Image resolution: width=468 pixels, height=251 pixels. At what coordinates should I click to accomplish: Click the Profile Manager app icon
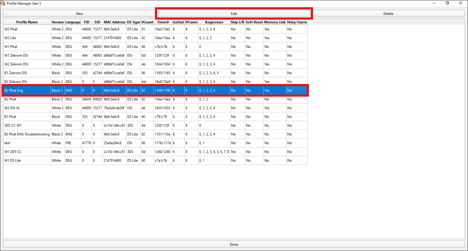coord(3,3)
